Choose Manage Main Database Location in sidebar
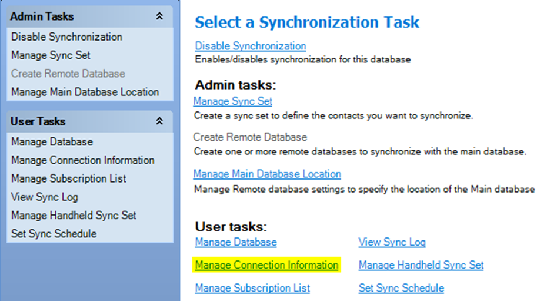This screenshot has width=547, height=301. tap(85, 92)
